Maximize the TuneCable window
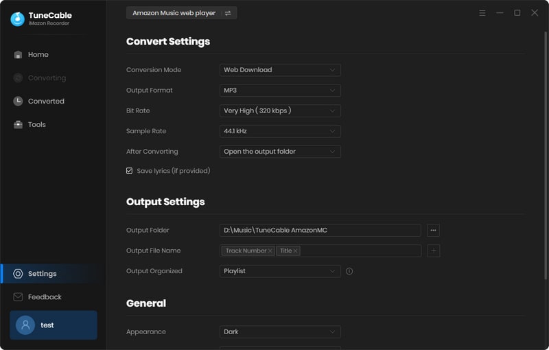The image size is (549, 350). pos(517,13)
